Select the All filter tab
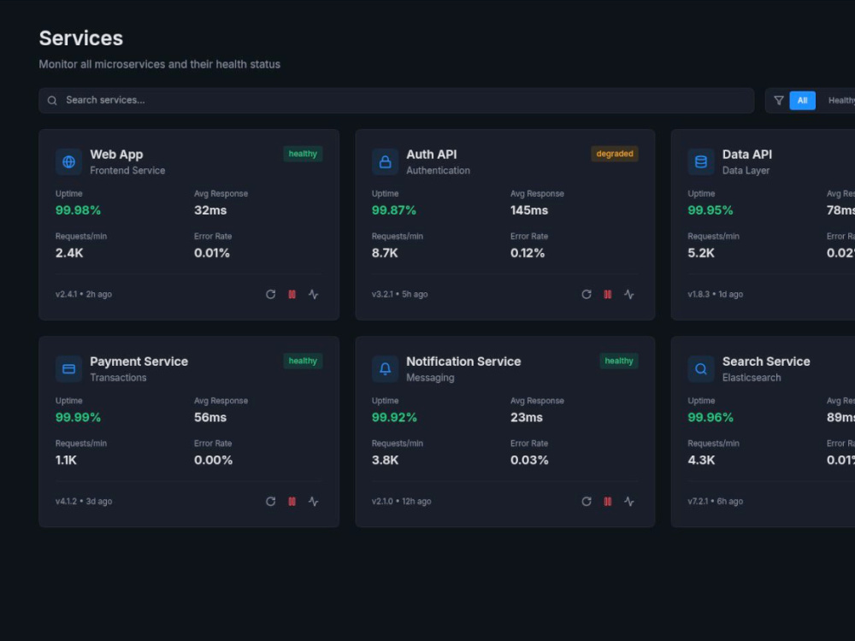This screenshot has height=641, width=855. [802, 100]
